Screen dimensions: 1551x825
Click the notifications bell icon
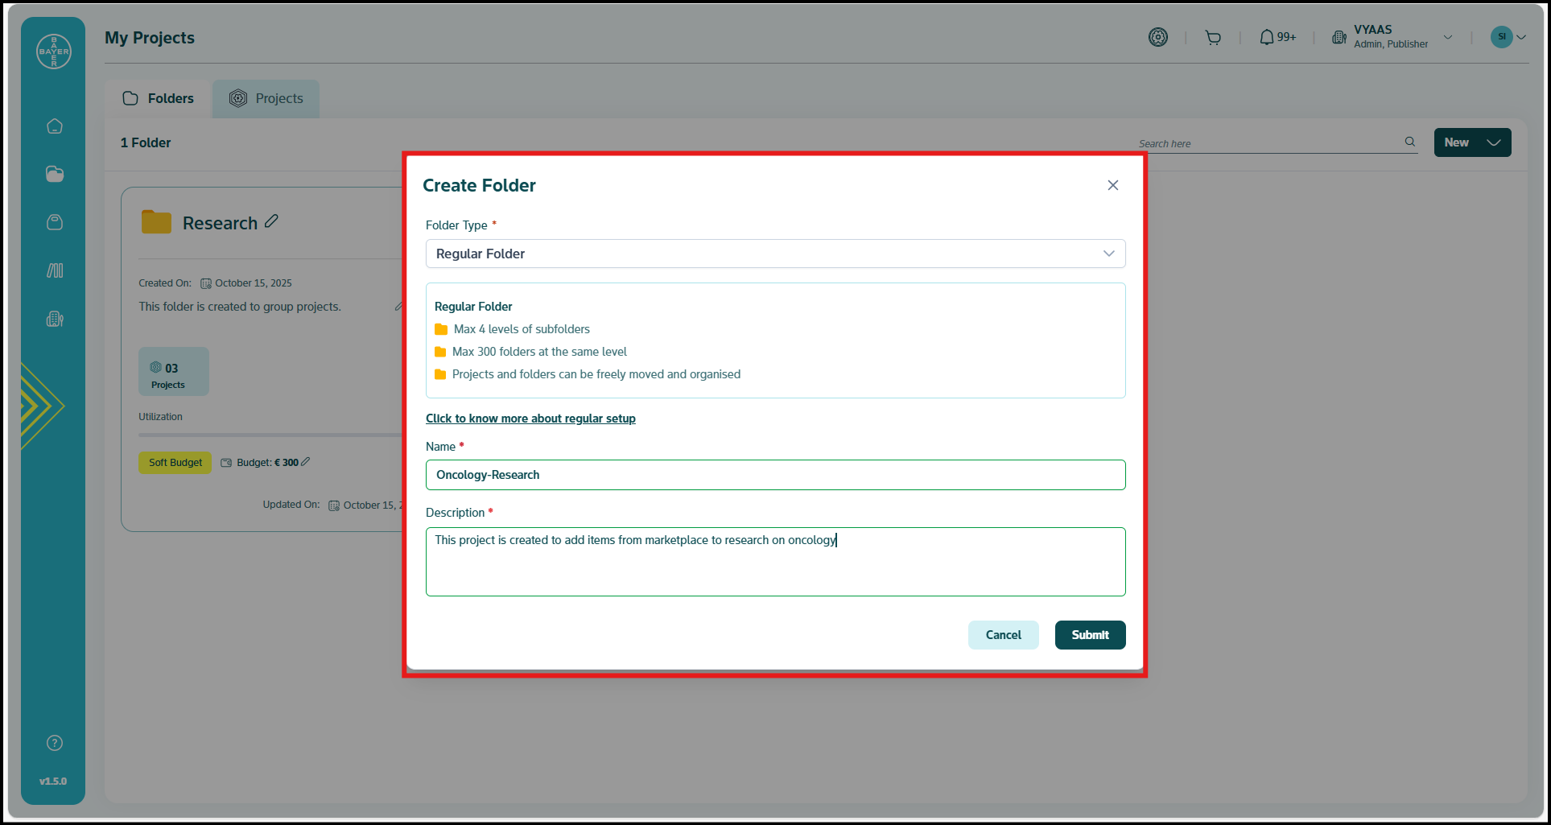(1267, 37)
